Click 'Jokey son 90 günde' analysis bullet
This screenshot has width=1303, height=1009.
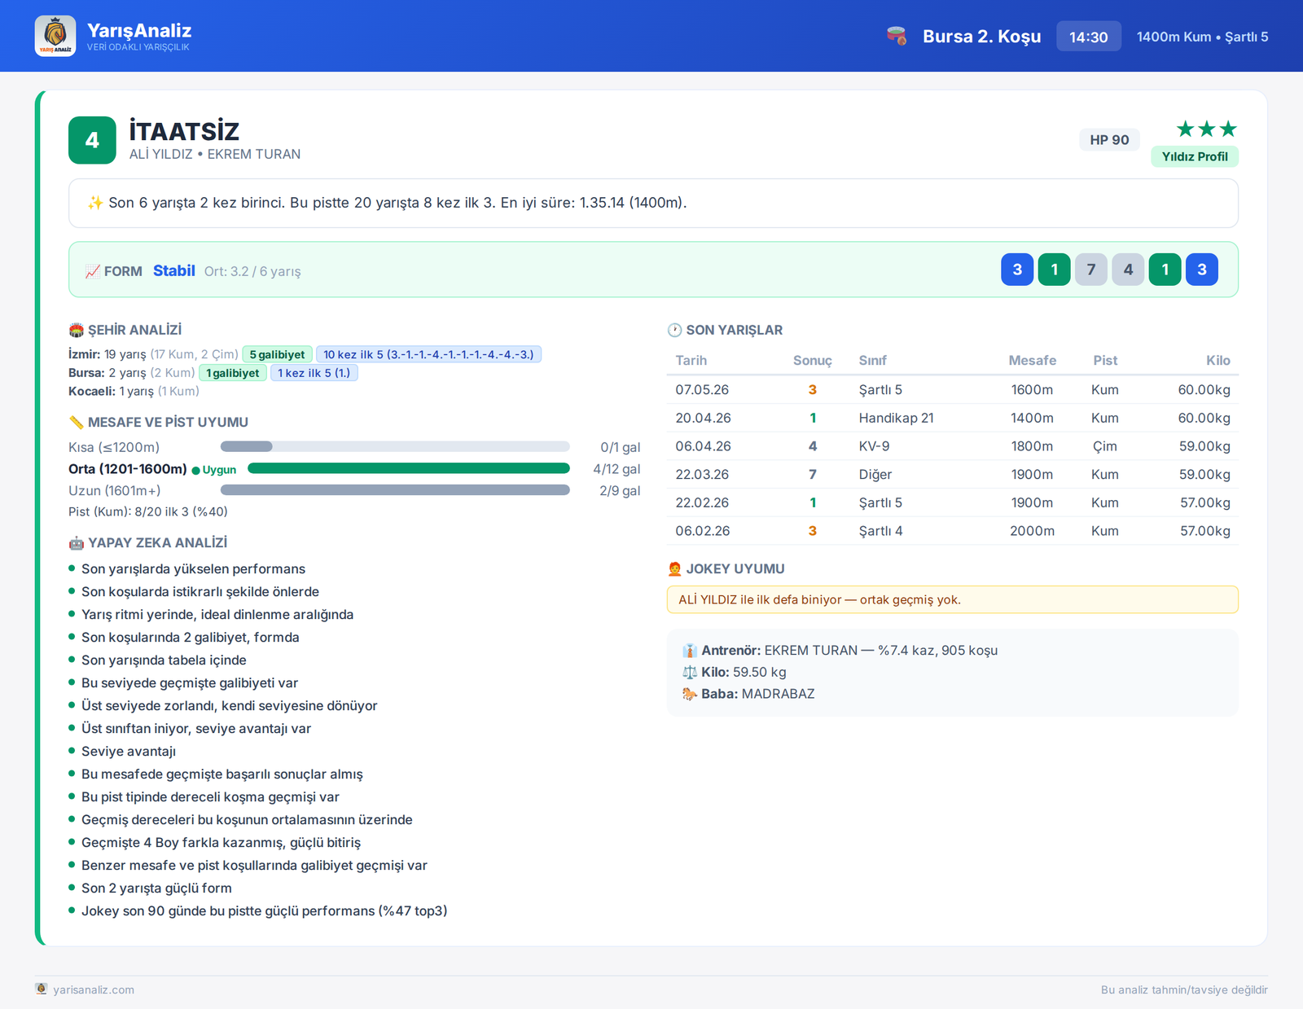tap(264, 910)
